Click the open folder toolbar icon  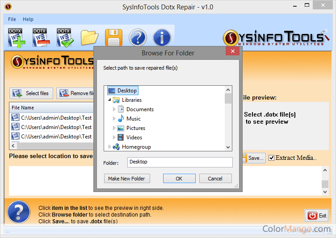89,38
